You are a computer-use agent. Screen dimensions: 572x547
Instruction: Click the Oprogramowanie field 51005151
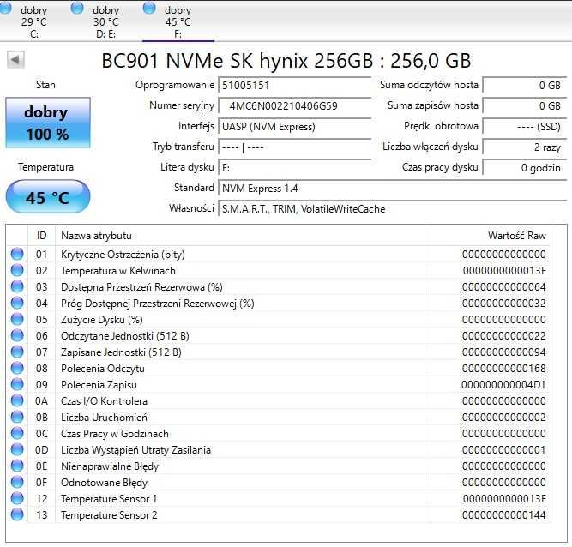click(x=295, y=86)
